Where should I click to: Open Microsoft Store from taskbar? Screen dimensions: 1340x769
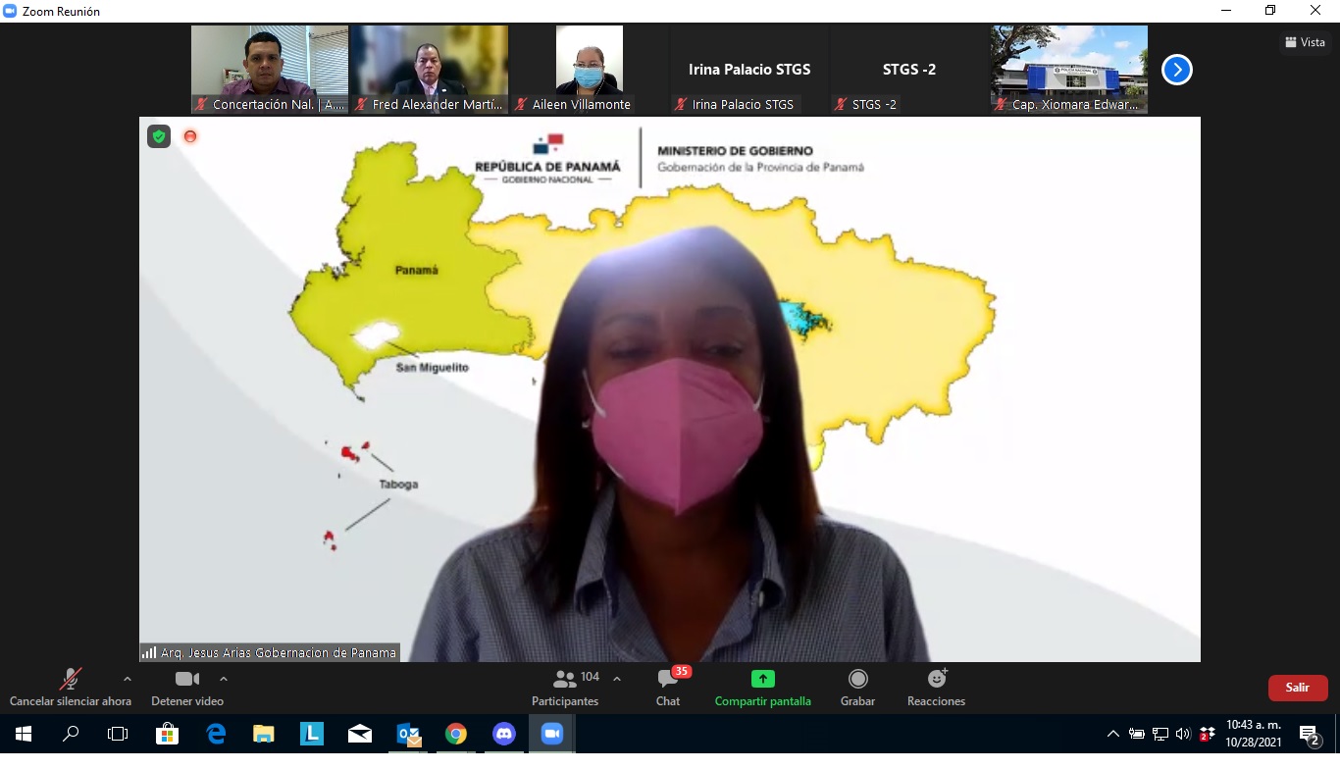pos(167,734)
